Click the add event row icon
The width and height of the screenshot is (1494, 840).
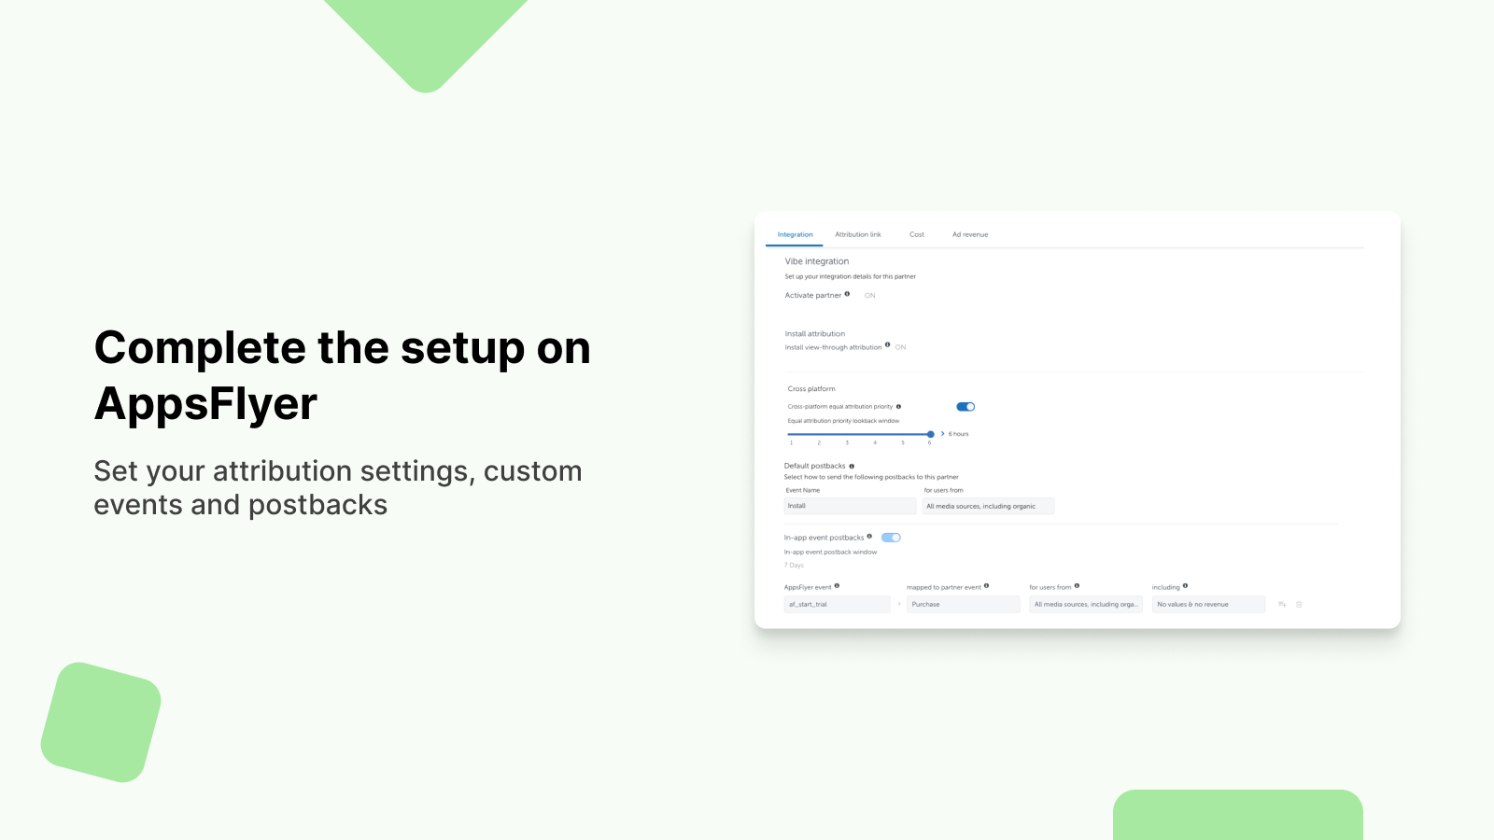pyautogui.click(x=1282, y=604)
